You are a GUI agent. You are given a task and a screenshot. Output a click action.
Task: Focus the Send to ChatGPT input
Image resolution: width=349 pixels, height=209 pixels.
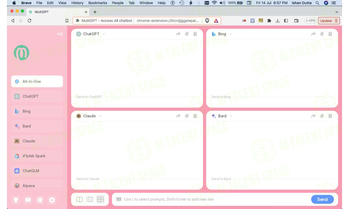(137, 97)
